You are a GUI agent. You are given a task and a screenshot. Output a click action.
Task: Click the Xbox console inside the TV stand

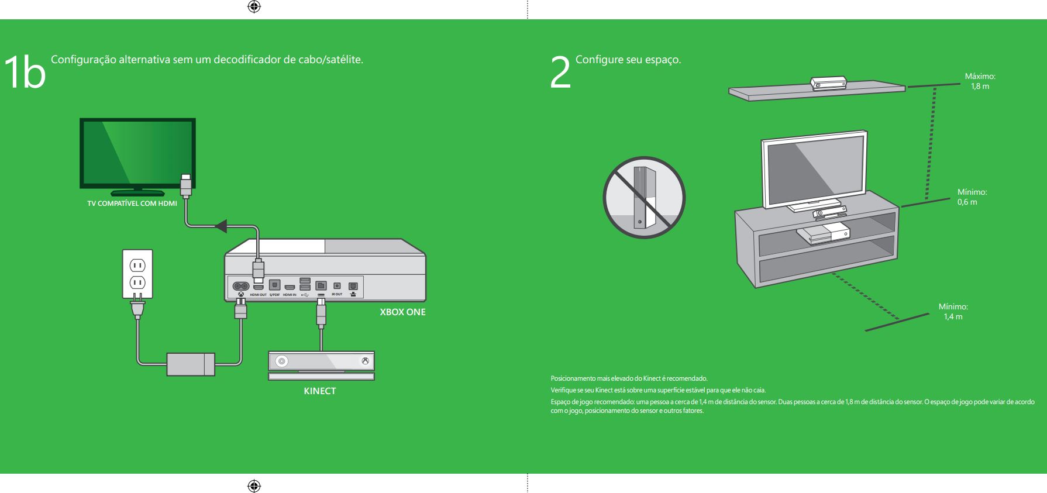tap(823, 234)
